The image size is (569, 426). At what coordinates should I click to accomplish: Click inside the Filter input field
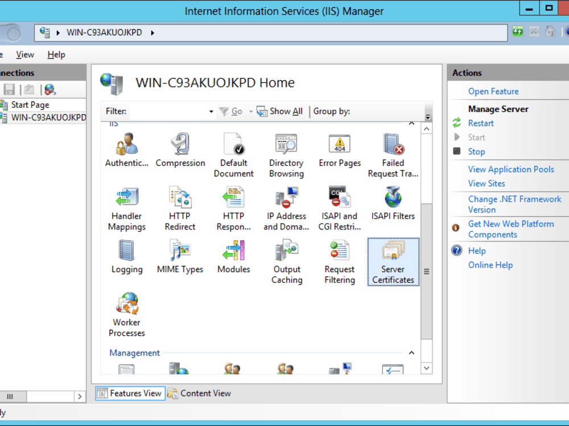click(168, 111)
